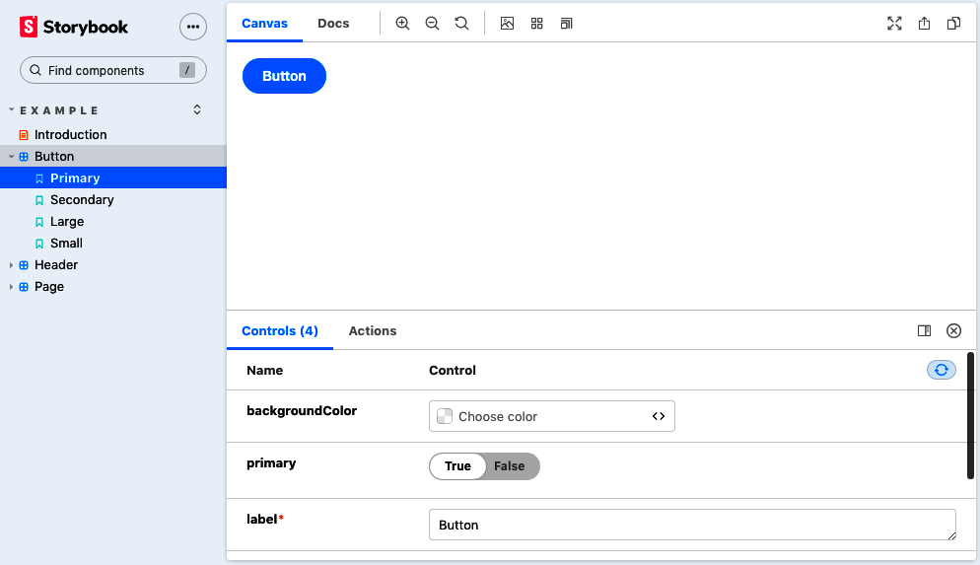Expand the Page component tree
This screenshot has width=980, height=565.
point(12,287)
